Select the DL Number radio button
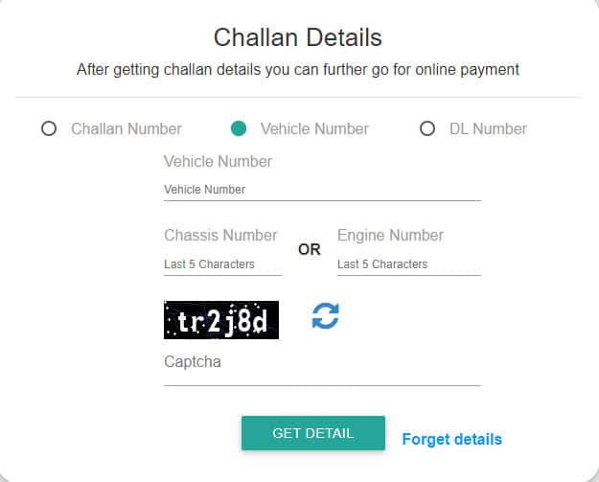This screenshot has width=599, height=482. tap(427, 128)
